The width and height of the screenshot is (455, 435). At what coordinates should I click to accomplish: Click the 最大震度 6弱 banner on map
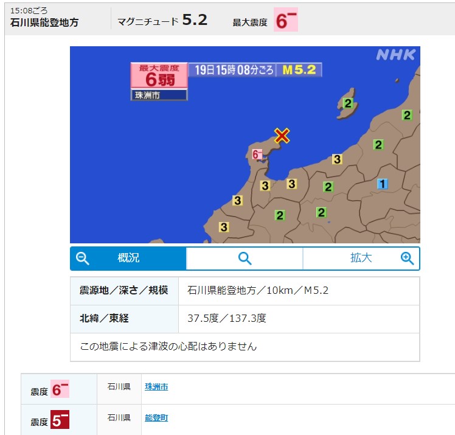click(159, 75)
